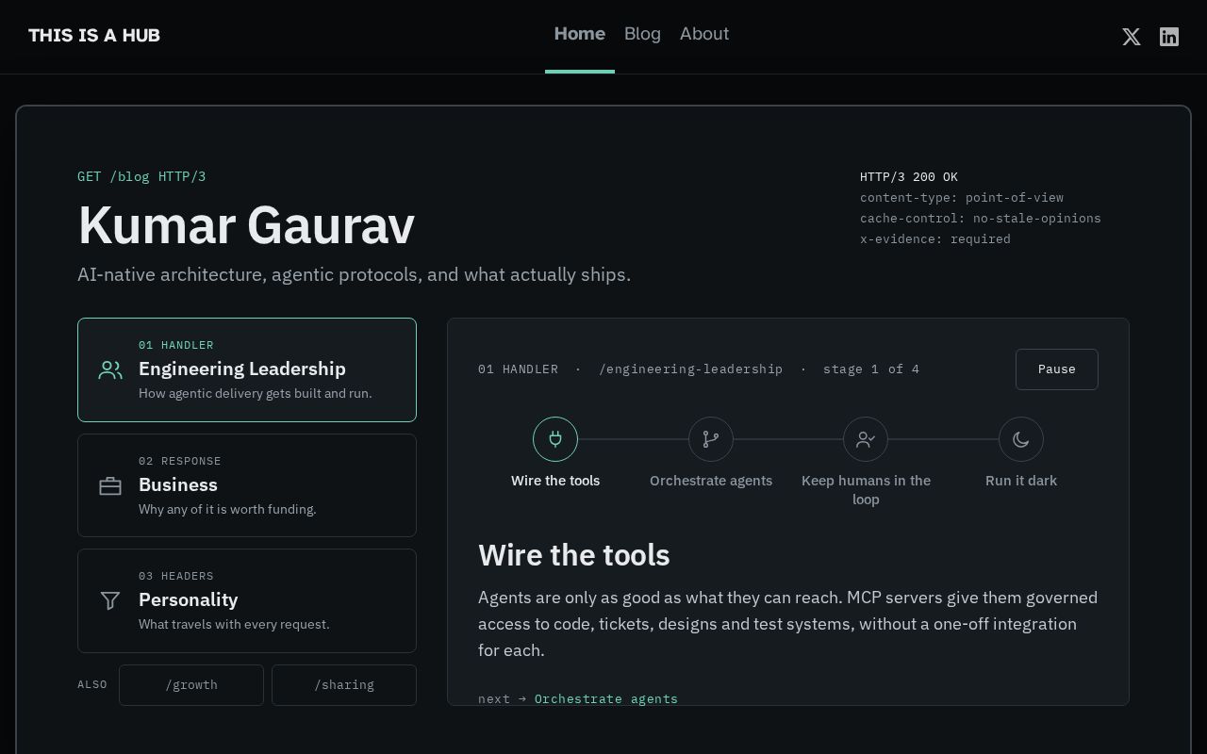This screenshot has width=1207, height=754.
Task: Click the 03 HEADERS label
Action: (x=176, y=576)
